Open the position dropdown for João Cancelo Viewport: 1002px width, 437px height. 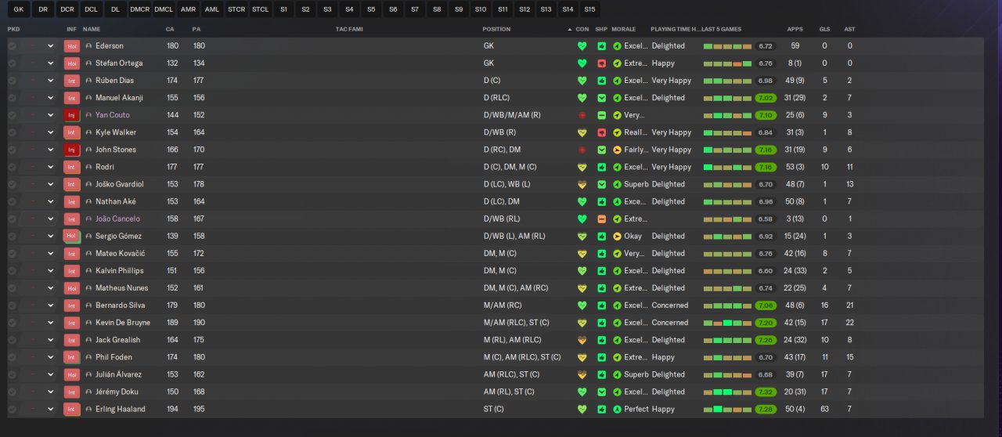click(x=50, y=218)
